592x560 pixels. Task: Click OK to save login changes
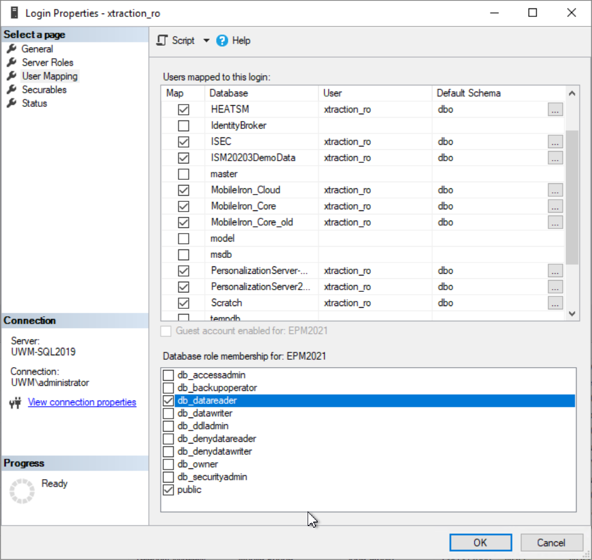(480, 542)
